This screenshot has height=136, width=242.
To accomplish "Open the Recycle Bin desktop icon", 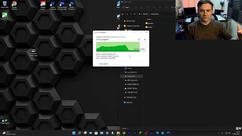I will click(5, 5).
